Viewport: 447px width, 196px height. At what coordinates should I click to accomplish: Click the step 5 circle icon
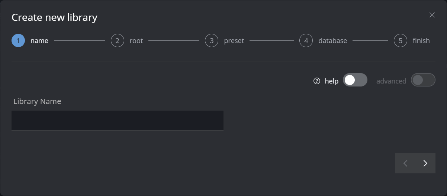point(401,40)
